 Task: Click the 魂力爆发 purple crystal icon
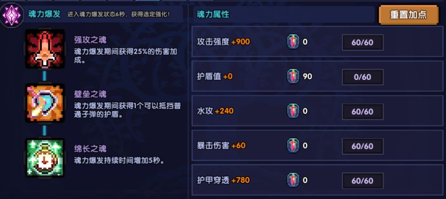[12, 15]
